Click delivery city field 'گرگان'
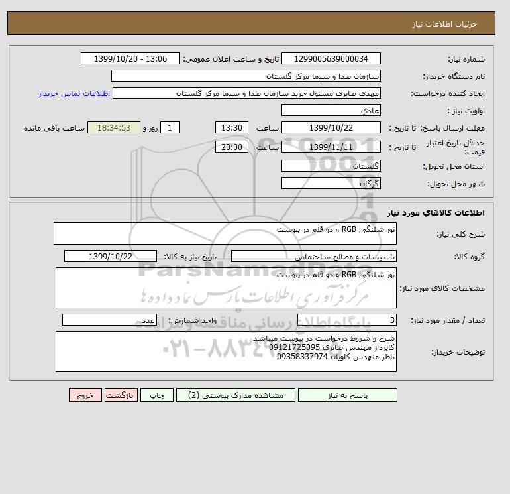 coord(331,183)
